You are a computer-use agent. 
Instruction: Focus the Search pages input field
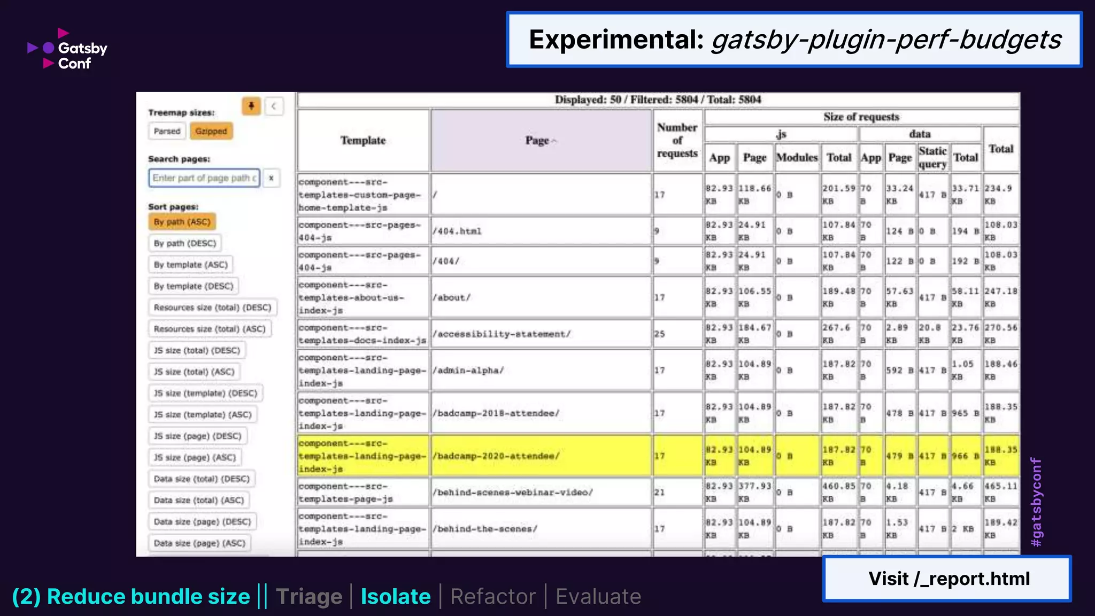(204, 178)
